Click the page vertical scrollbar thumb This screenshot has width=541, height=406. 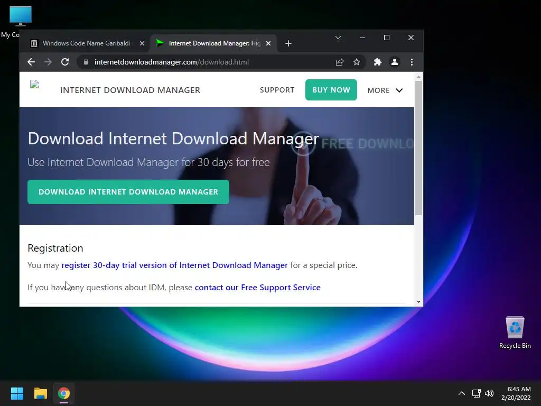(x=418, y=148)
